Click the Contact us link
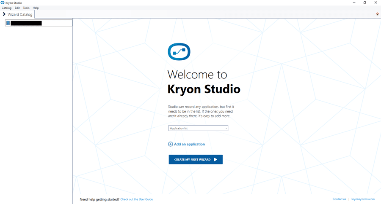Viewport: 381px width, 204px height. point(339,199)
